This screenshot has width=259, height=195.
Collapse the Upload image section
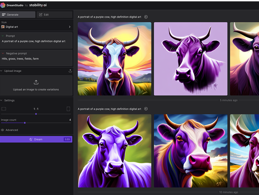(2, 71)
